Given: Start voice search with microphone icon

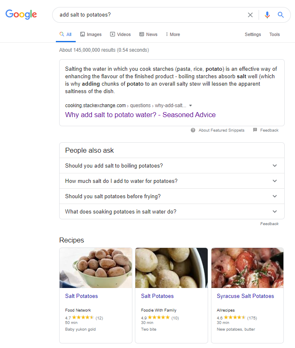Looking at the screenshot, I should [x=267, y=15].
